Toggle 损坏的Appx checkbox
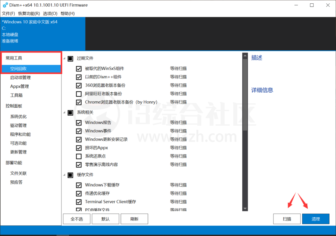This screenshot has height=236, width=336. click(x=79, y=148)
